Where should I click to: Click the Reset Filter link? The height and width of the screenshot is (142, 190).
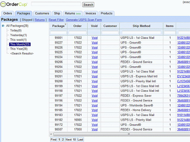tap(56, 20)
